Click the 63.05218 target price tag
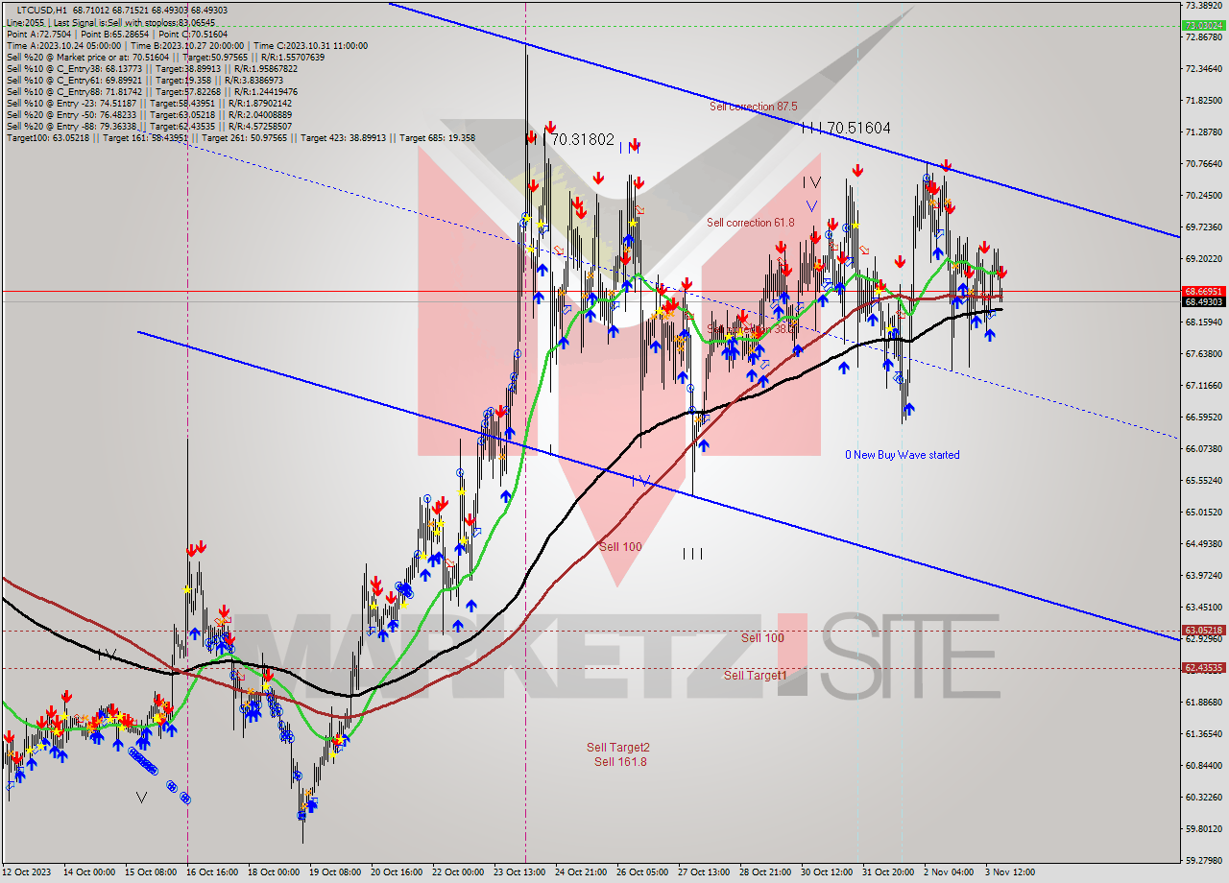Viewport: 1229px width, 883px height. click(x=1203, y=631)
